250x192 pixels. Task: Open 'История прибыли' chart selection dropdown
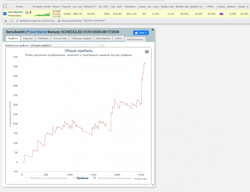pos(67,45)
